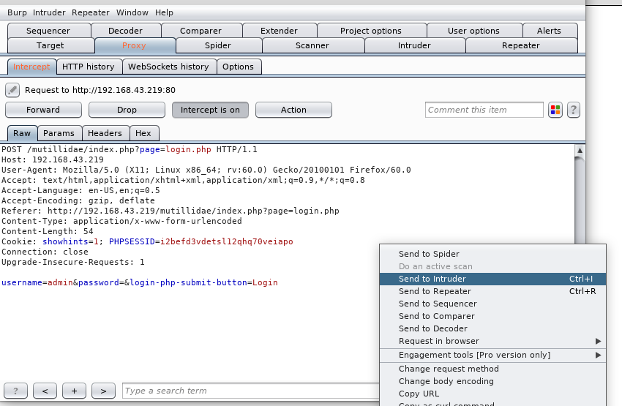Choose Engagement tools [Pro version only] entry
The height and width of the screenshot is (406, 622).
492,355
